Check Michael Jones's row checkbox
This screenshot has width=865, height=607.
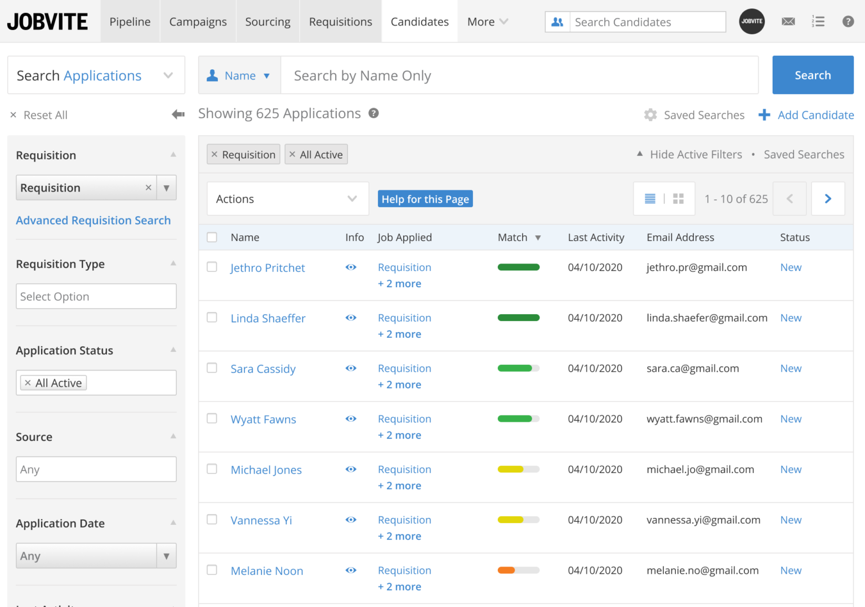[212, 468]
